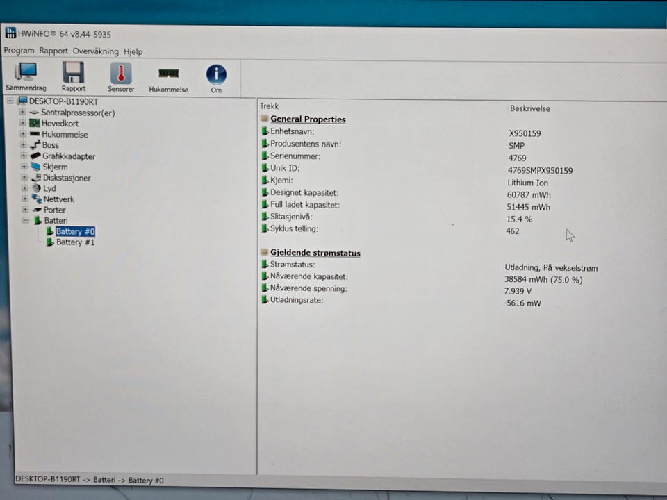The height and width of the screenshot is (500, 667).
Task: Click the Trekk column header
Action: click(270, 106)
